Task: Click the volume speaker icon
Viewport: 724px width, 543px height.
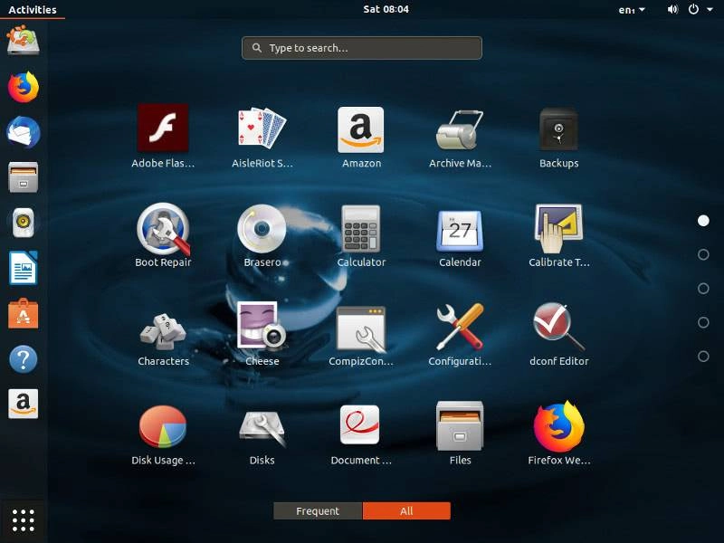Action: click(672, 9)
